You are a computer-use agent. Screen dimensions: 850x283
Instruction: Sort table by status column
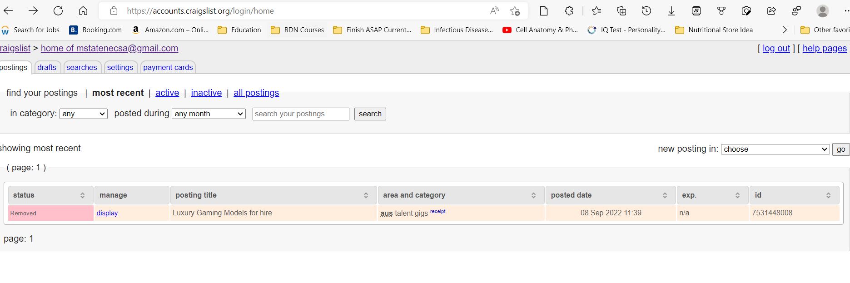click(x=51, y=195)
